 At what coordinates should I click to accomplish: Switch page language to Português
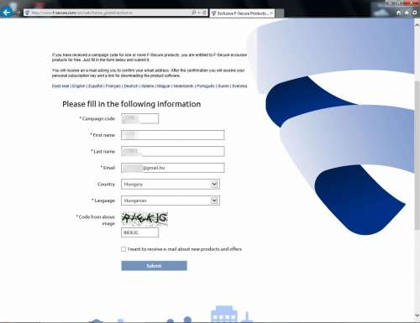[206, 86]
